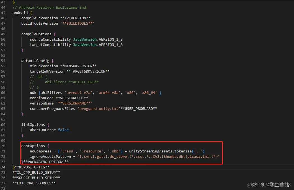The height and width of the screenshot is (190, 294).
Task: Click the targetCompatibility JavaVersion line
Action: click(x=76, y=45)
